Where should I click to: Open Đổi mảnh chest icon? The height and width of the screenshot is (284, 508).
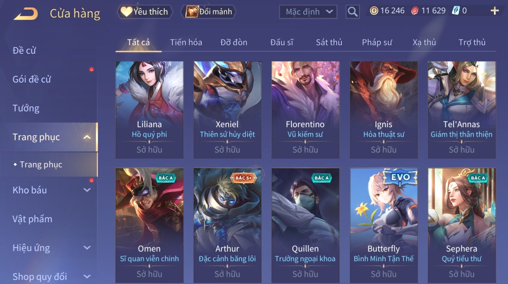click(192, 12)
